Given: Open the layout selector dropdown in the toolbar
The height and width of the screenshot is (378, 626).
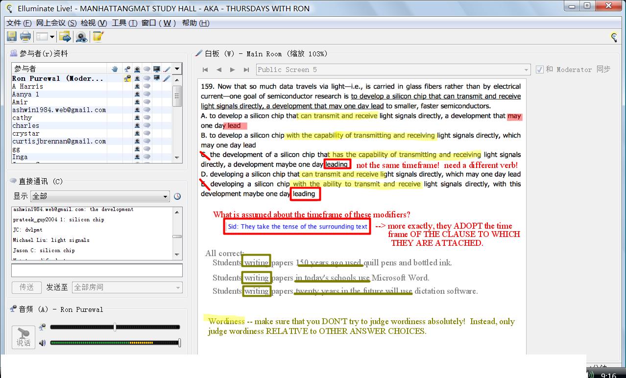Looking at the screenshot, I should pos(45,36).
